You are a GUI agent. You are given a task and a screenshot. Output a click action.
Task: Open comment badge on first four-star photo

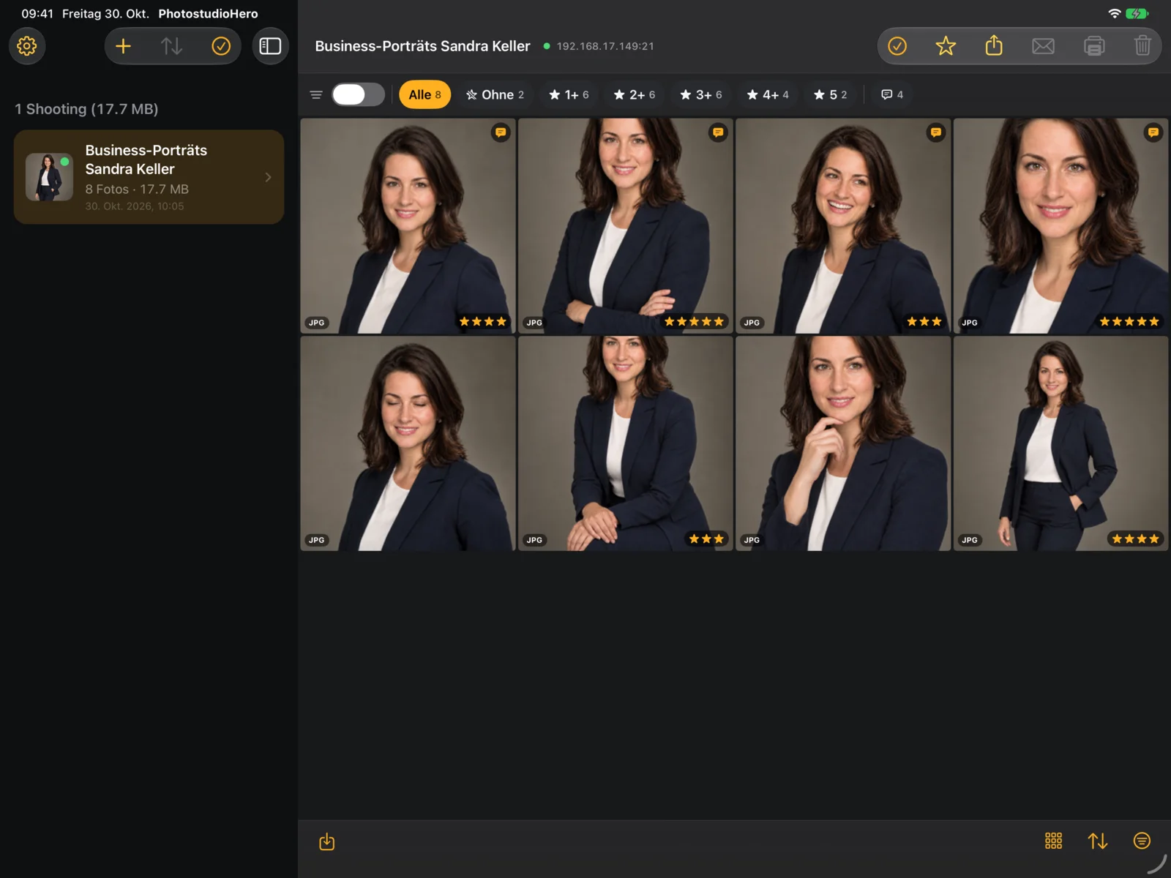(x=501, y=132)
